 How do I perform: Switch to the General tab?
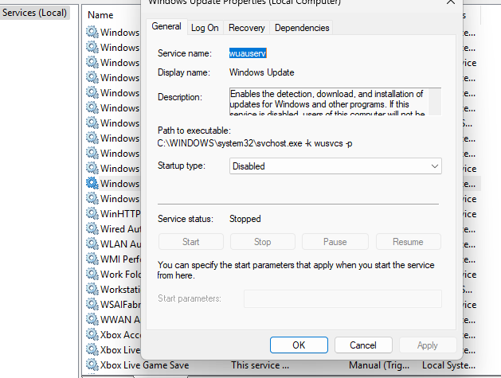pos(166,26)
